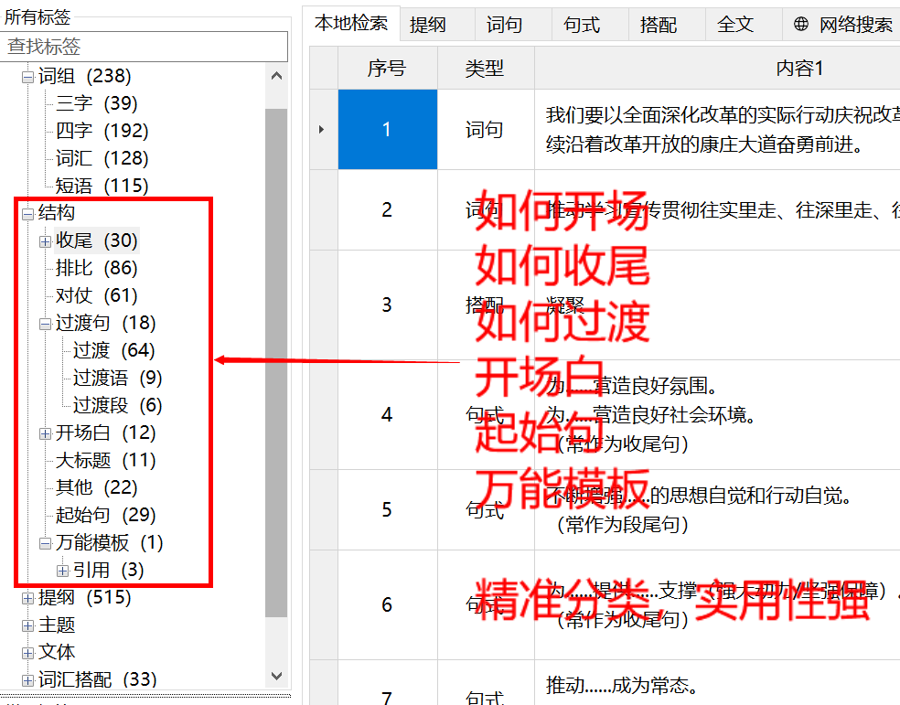Select the 短语 (115) tag
This screenshot has height=705, width=900.
click(x=102, y=186)
